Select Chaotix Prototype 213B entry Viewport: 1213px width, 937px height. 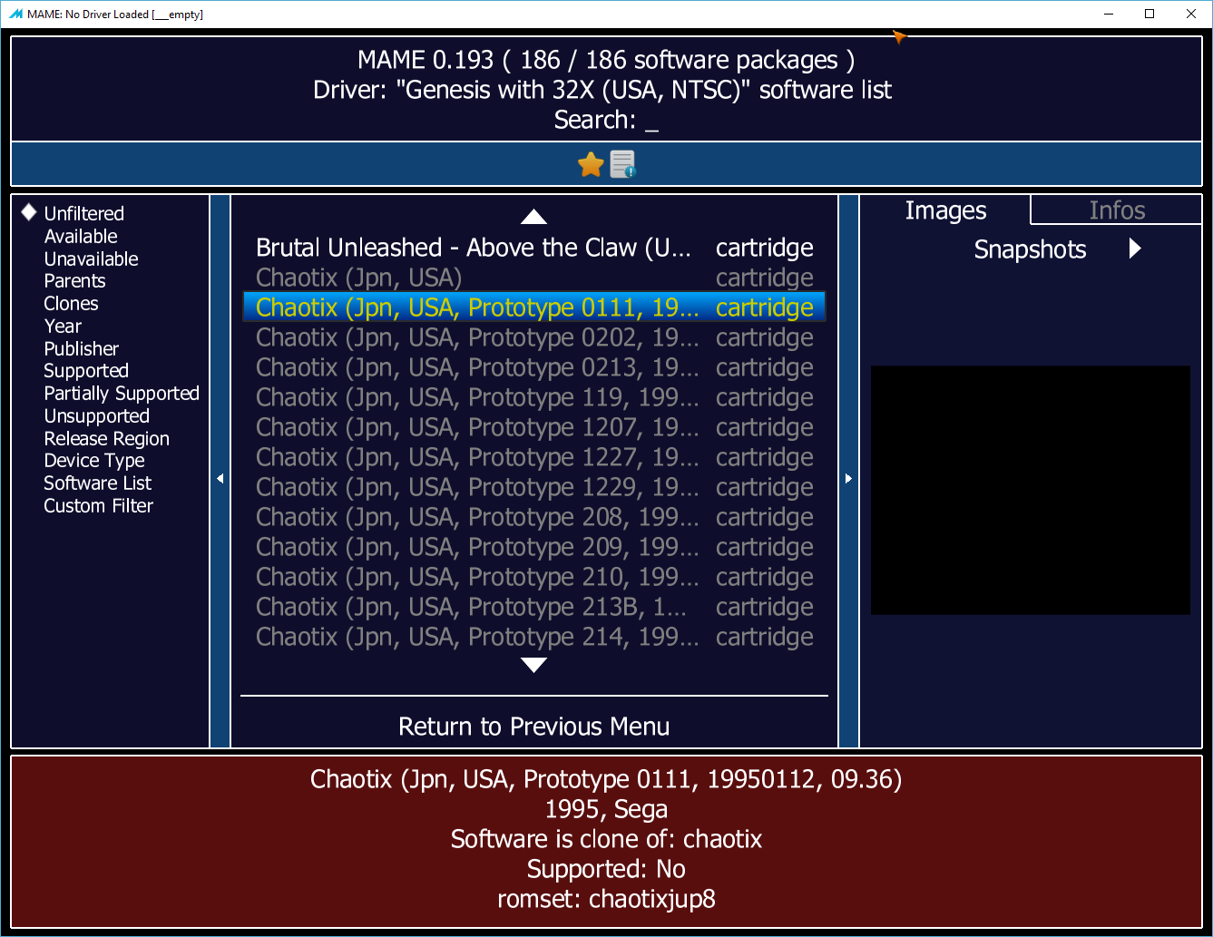534,607
